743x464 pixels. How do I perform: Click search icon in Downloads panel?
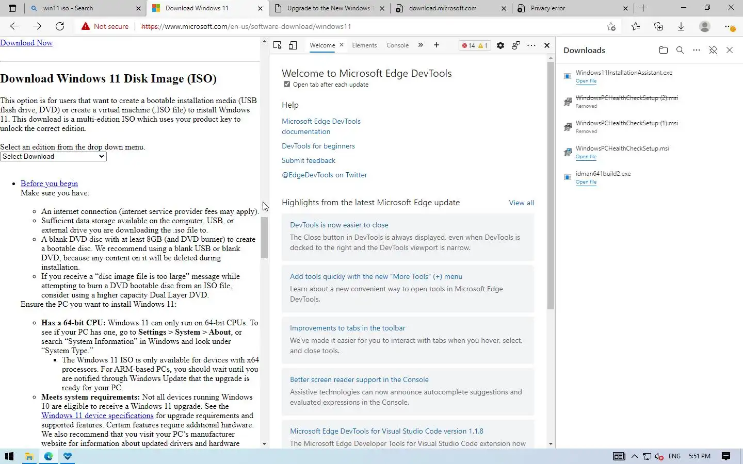tap(680, 50)
